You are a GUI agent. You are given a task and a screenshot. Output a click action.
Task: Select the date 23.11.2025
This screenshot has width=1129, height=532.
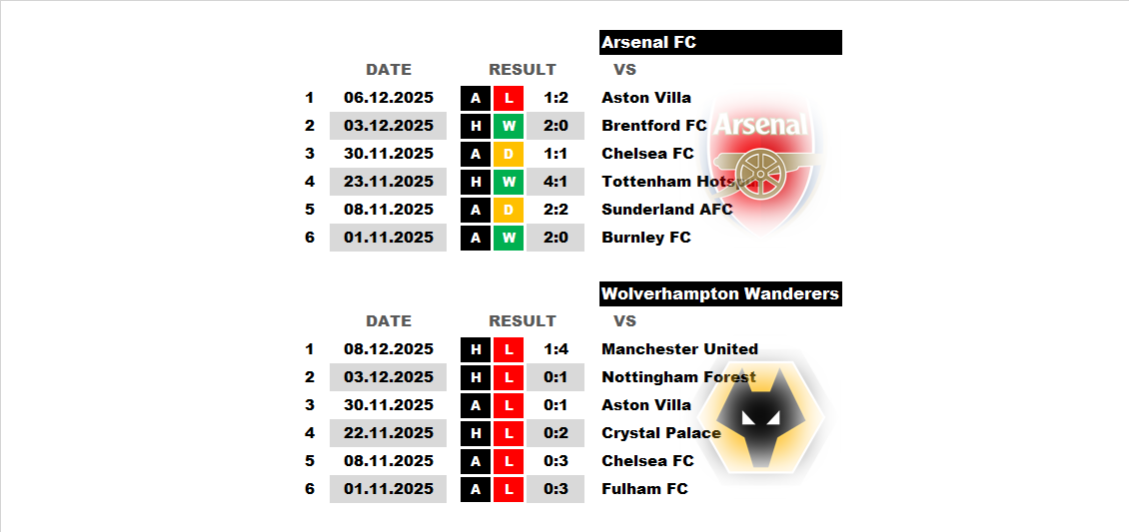click(x=389, y=182)
